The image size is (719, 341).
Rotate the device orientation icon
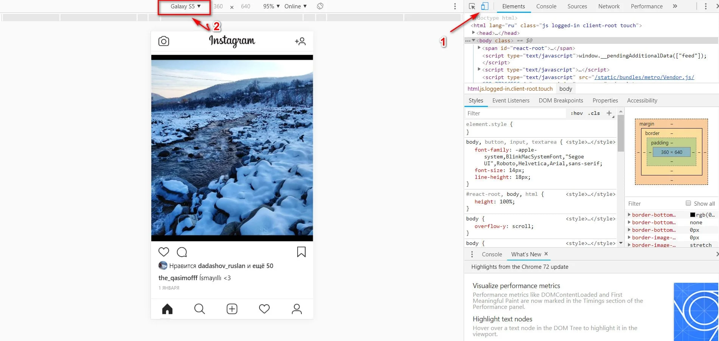point(320,6)
